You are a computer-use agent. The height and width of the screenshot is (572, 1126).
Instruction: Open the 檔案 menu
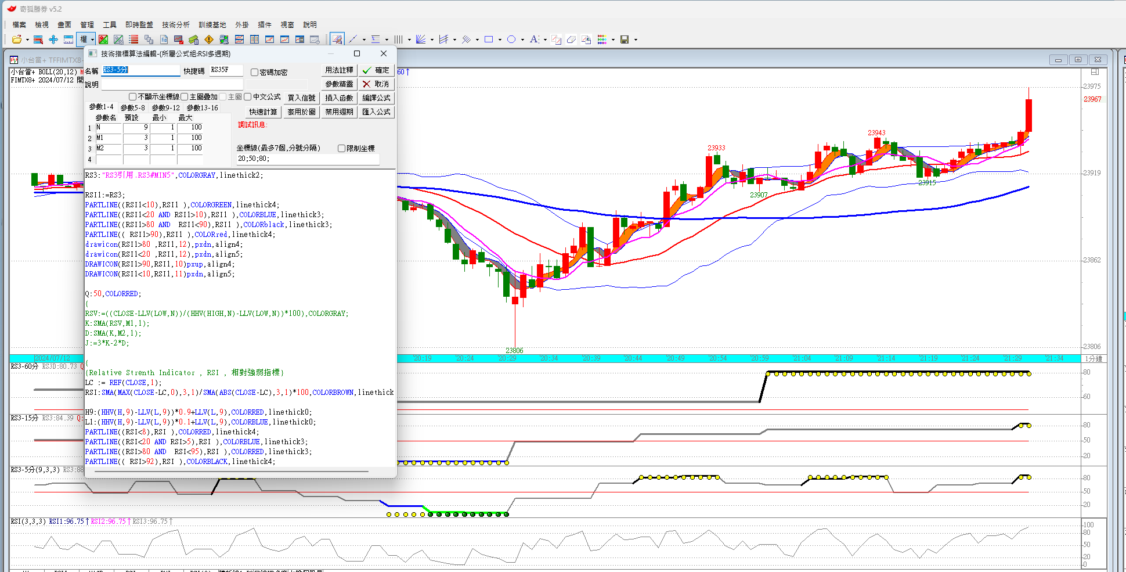pyautogui.click(x=19, y=25)
